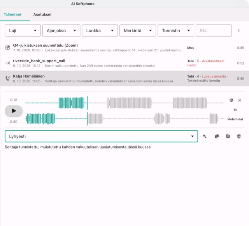Click the Arkaluontoiset tiedot tag
Viewport: 249px width, 226px height.
(206, 63)
